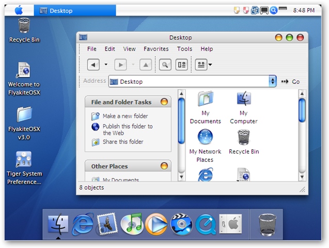Select Internet Explorer icon in file pane
The height and width of the screenshot is (248, 329).
click(x=206, y=175)
